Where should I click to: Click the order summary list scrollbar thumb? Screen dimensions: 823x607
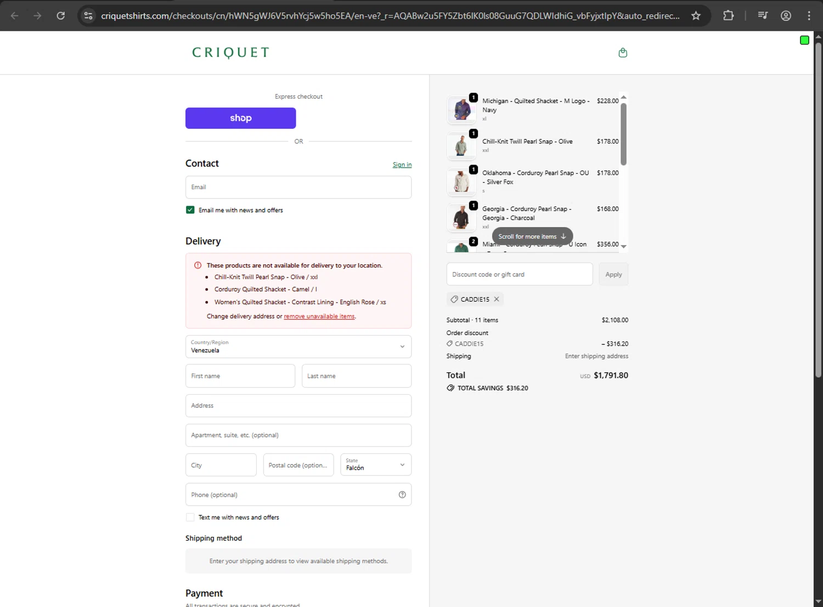tap(623, 134)
